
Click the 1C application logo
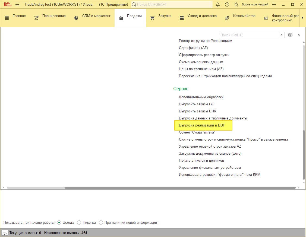point(7,4)
